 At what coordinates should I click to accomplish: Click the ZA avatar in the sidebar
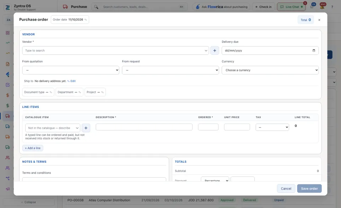[9, 20]
